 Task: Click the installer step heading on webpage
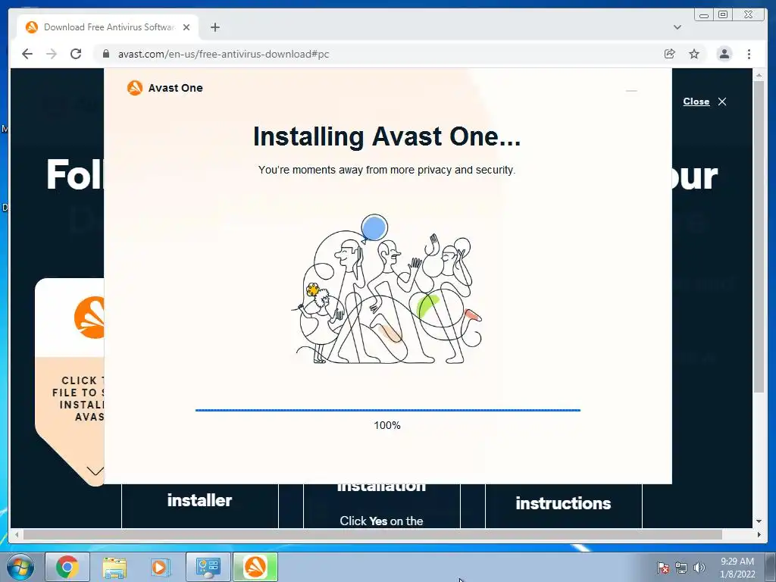199,500
